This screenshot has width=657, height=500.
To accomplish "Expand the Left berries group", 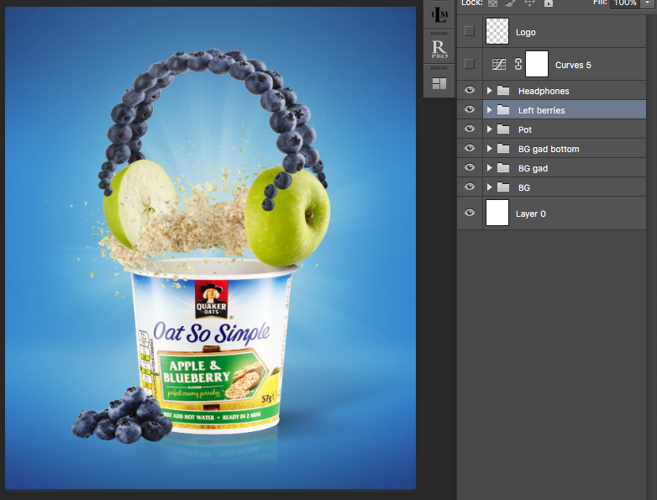I will pos(489,110).
